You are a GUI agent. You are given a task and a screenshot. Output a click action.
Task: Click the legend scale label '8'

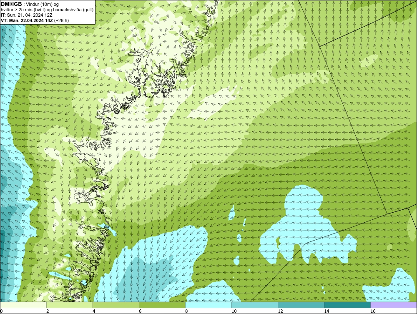point(186,311)
